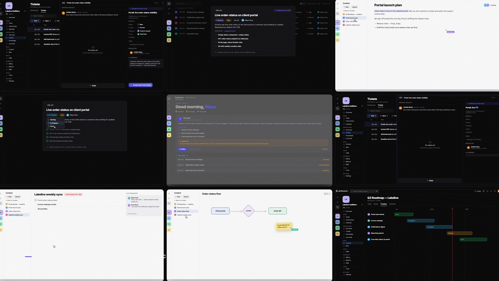Image resolution: width=499 pixels, height=281 pixels.
Task: Open Dashboard tab in Create-task Tickets window
Action: tap(34, 10)
